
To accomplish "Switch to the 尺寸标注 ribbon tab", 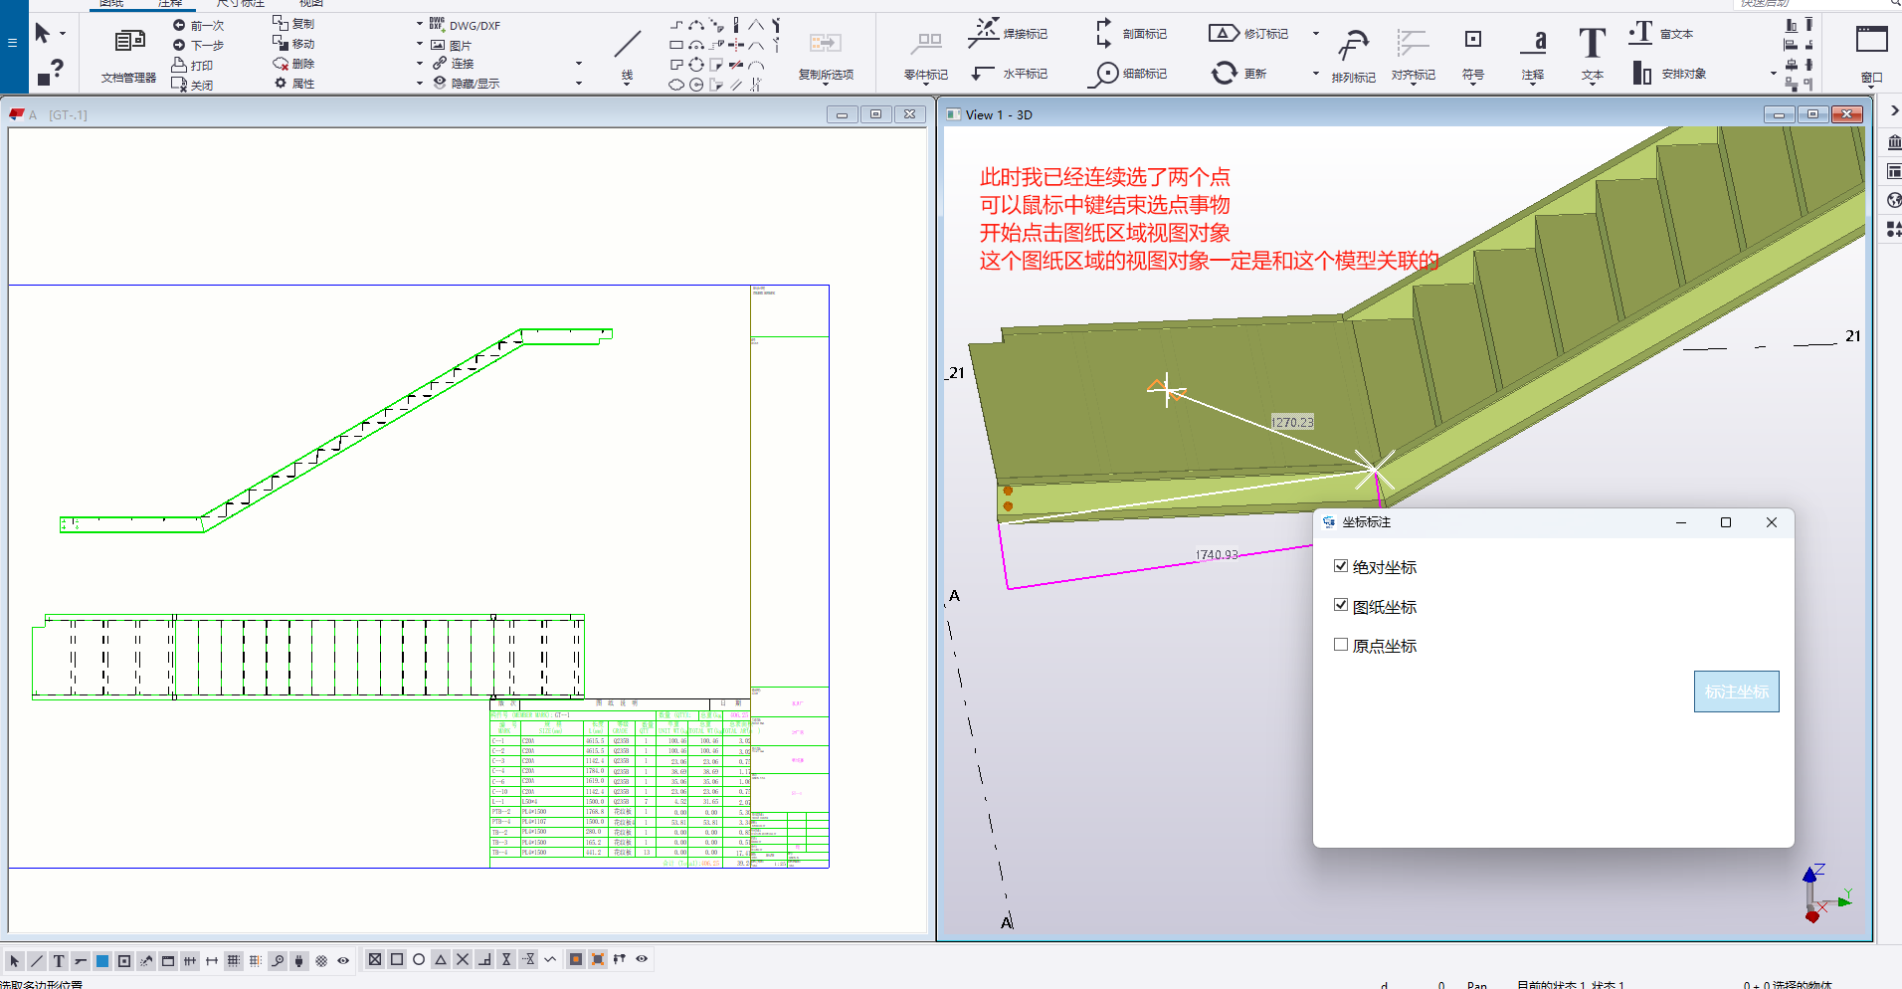I will [x=241, y=3].
